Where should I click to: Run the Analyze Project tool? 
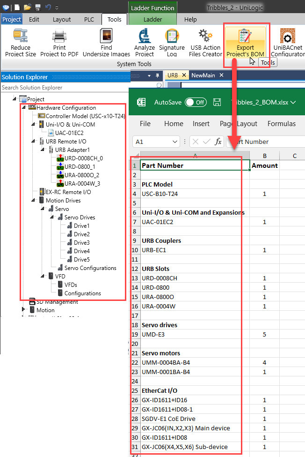point(145,37)
